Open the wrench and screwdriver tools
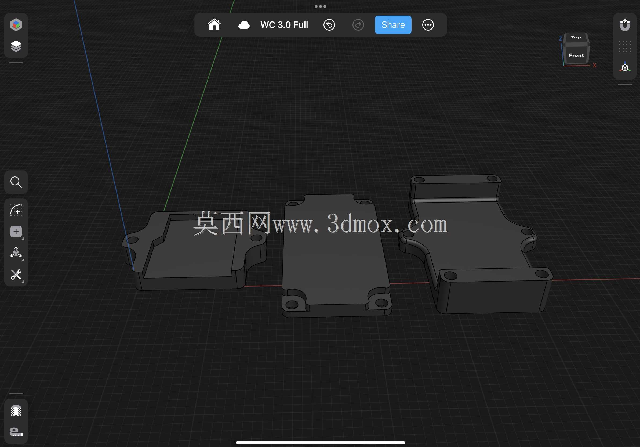The height and width of the screenshot is (447, 640). click(x=16, y=275)
